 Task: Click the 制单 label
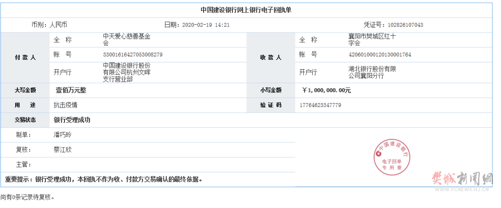coord(24,135)
